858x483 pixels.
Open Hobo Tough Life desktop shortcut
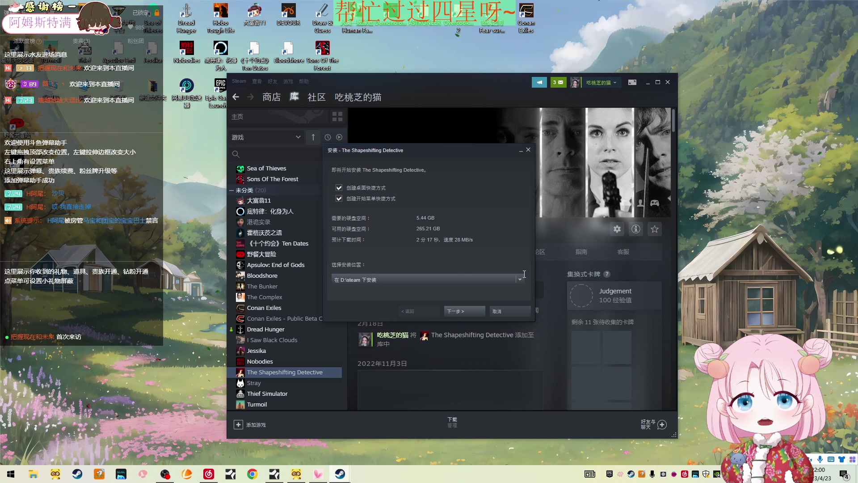(221, 18)
